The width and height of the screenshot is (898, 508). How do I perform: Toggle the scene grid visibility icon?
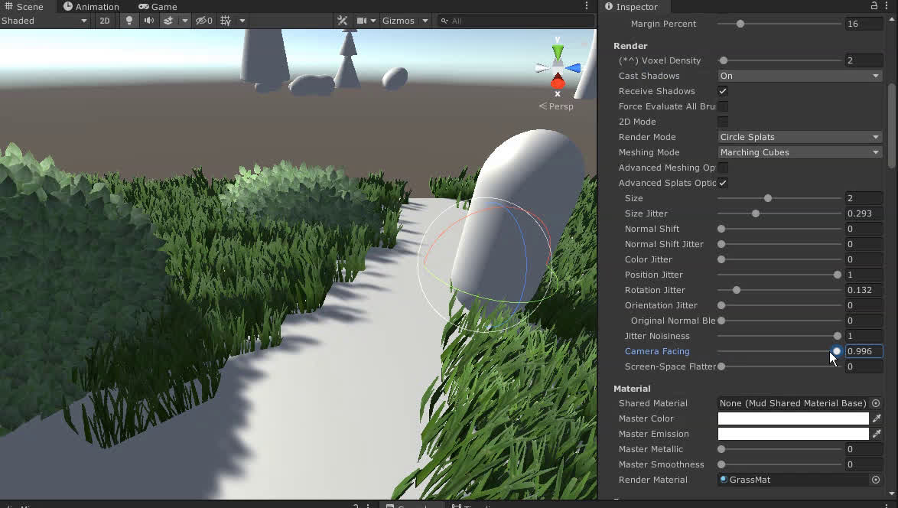[x=226, y=21]
